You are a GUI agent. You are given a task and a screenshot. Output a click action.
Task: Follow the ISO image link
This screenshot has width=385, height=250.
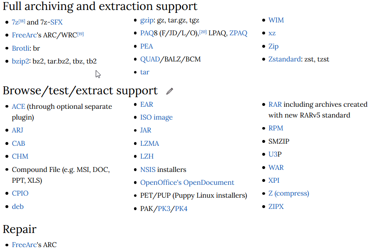click(156, 118)
